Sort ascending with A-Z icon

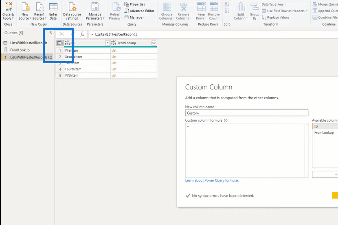227,4
